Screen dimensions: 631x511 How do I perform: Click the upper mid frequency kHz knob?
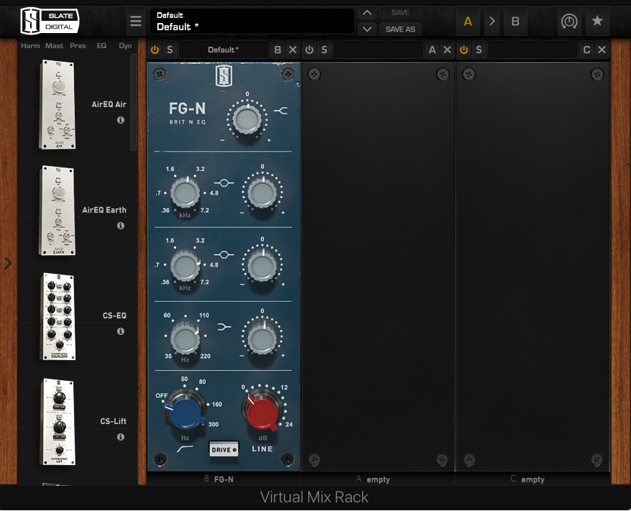185,193
